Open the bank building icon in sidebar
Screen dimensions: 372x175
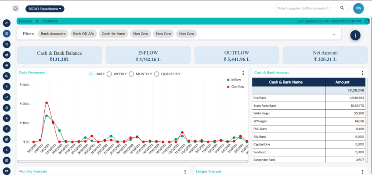(7, 33)
